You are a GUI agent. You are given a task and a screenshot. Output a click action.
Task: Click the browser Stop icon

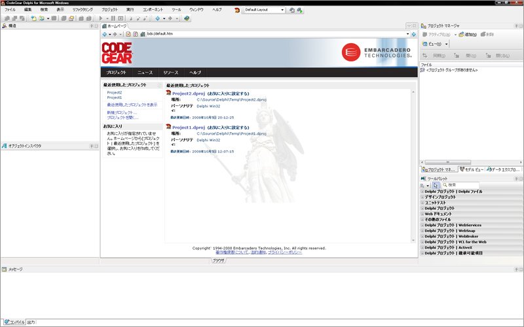[x=128, y=34]
